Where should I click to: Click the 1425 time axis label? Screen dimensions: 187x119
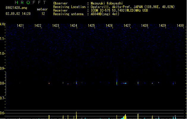(x=91, y=26)
